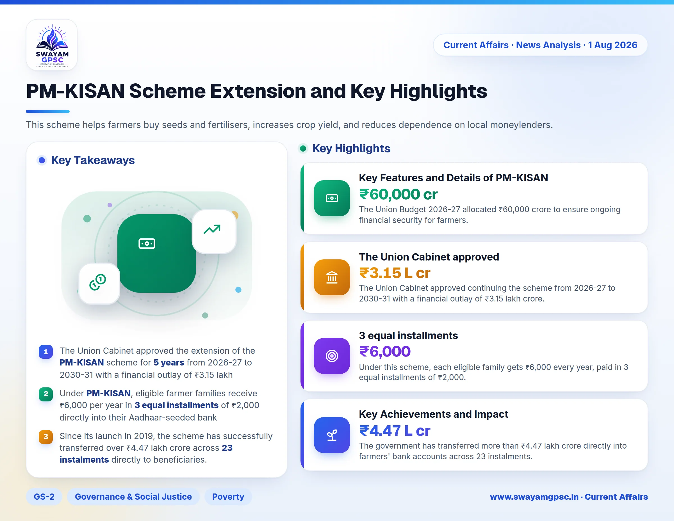Open the www.swayamgpsc.in Current Affairs link
Screen dimensions: 674x521
(x=569, y=497)
